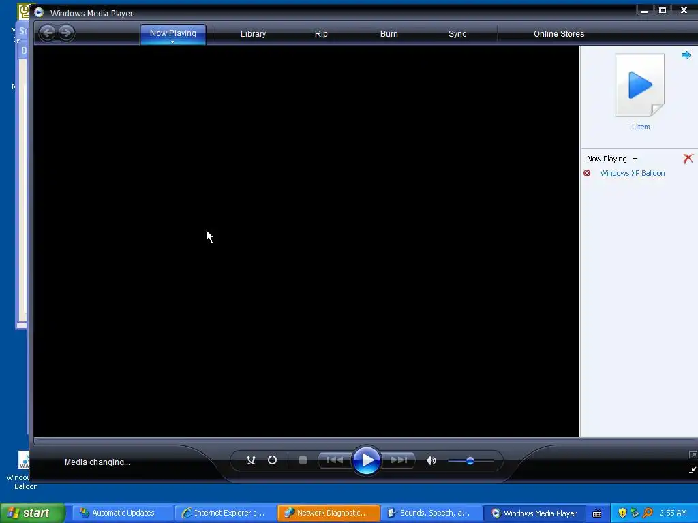Click the on-screen keyboard icon in the taskbar
698x523 pixels.
(x=597, y=513)
